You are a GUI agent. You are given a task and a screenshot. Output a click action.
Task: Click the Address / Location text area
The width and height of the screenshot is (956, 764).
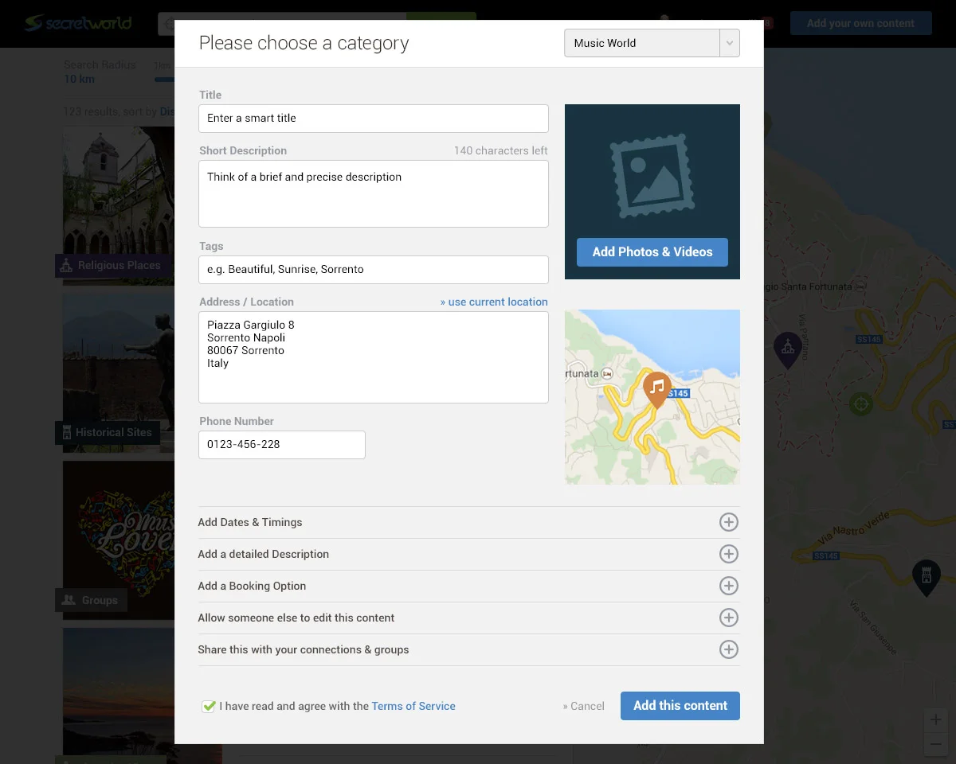[374, 357]
